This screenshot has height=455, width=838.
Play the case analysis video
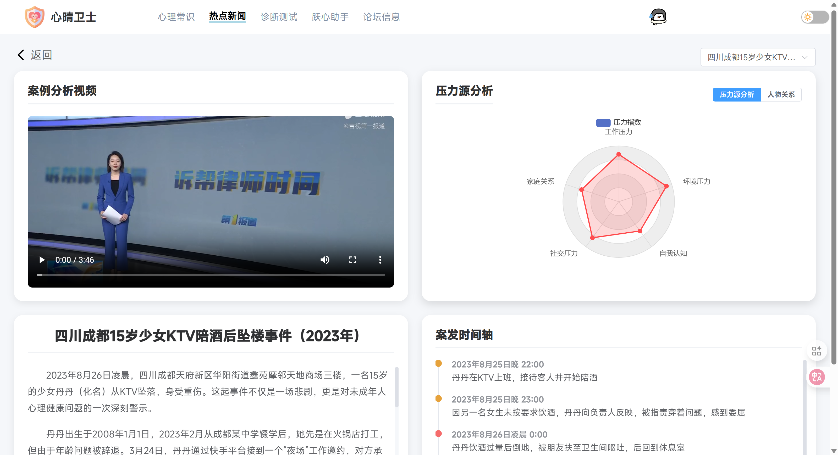[42, 260]
